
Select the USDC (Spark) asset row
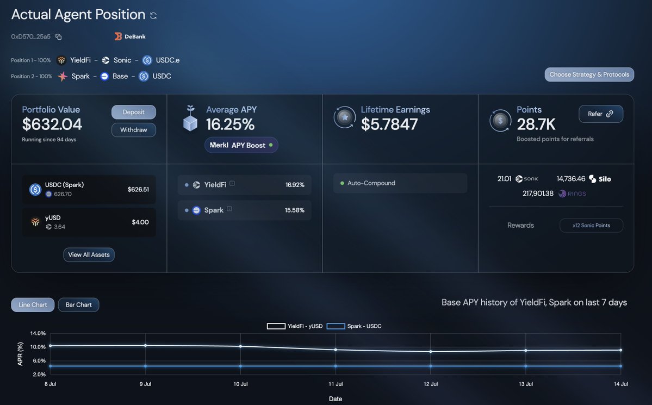pyautogui.click(x=89, y=190)
